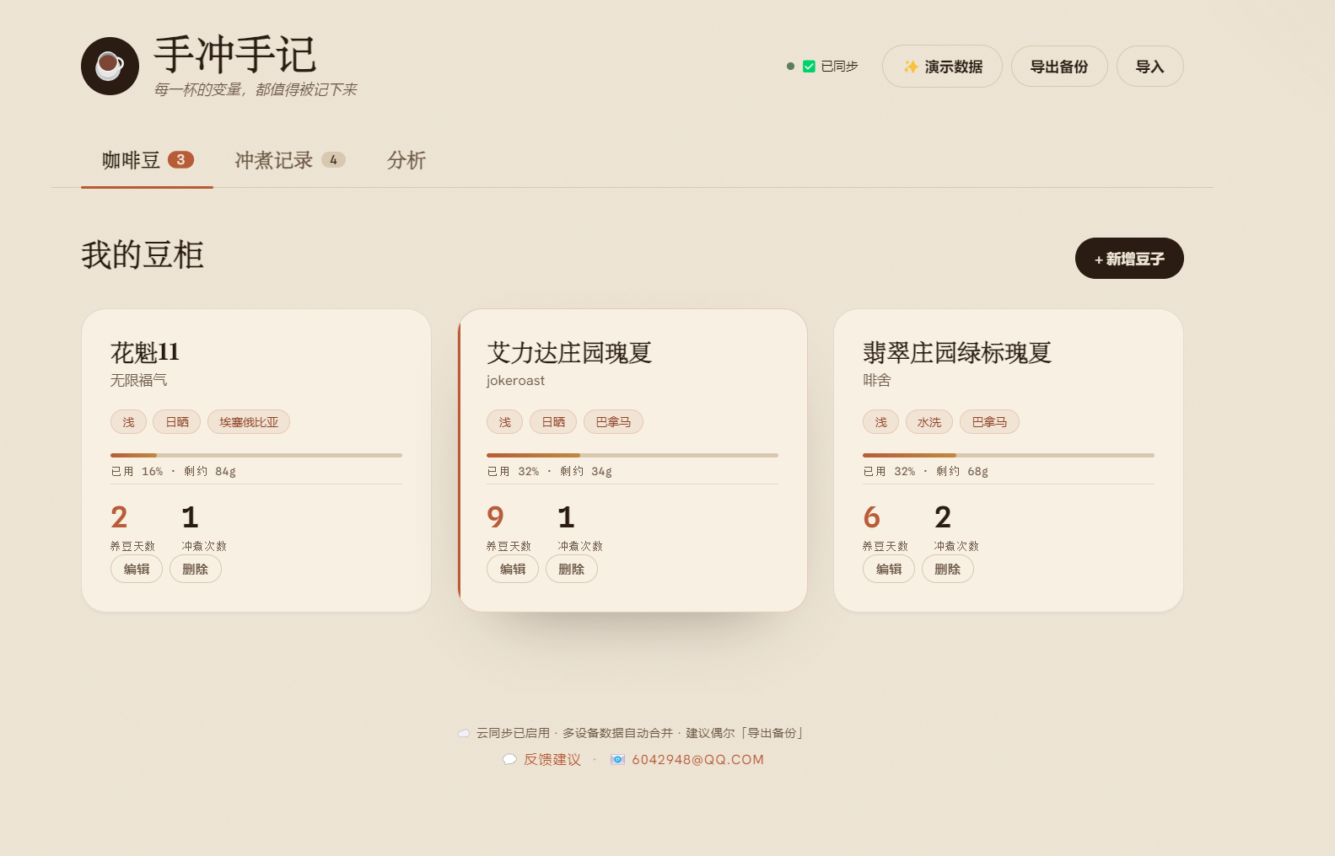
Task: Click 浅 roast tag on 翡翠庄园绿标瑰夏 card
Action: click(880, 421)
